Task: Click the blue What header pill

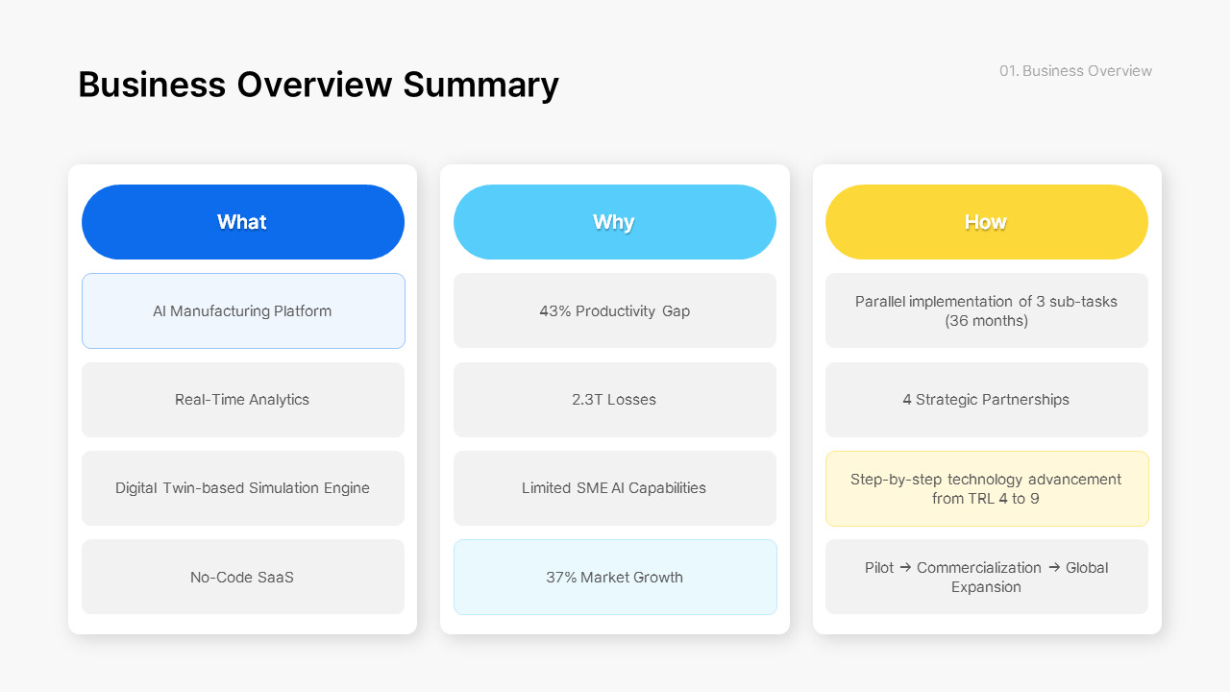Action: pyautogui.click(x=243, y=222)
